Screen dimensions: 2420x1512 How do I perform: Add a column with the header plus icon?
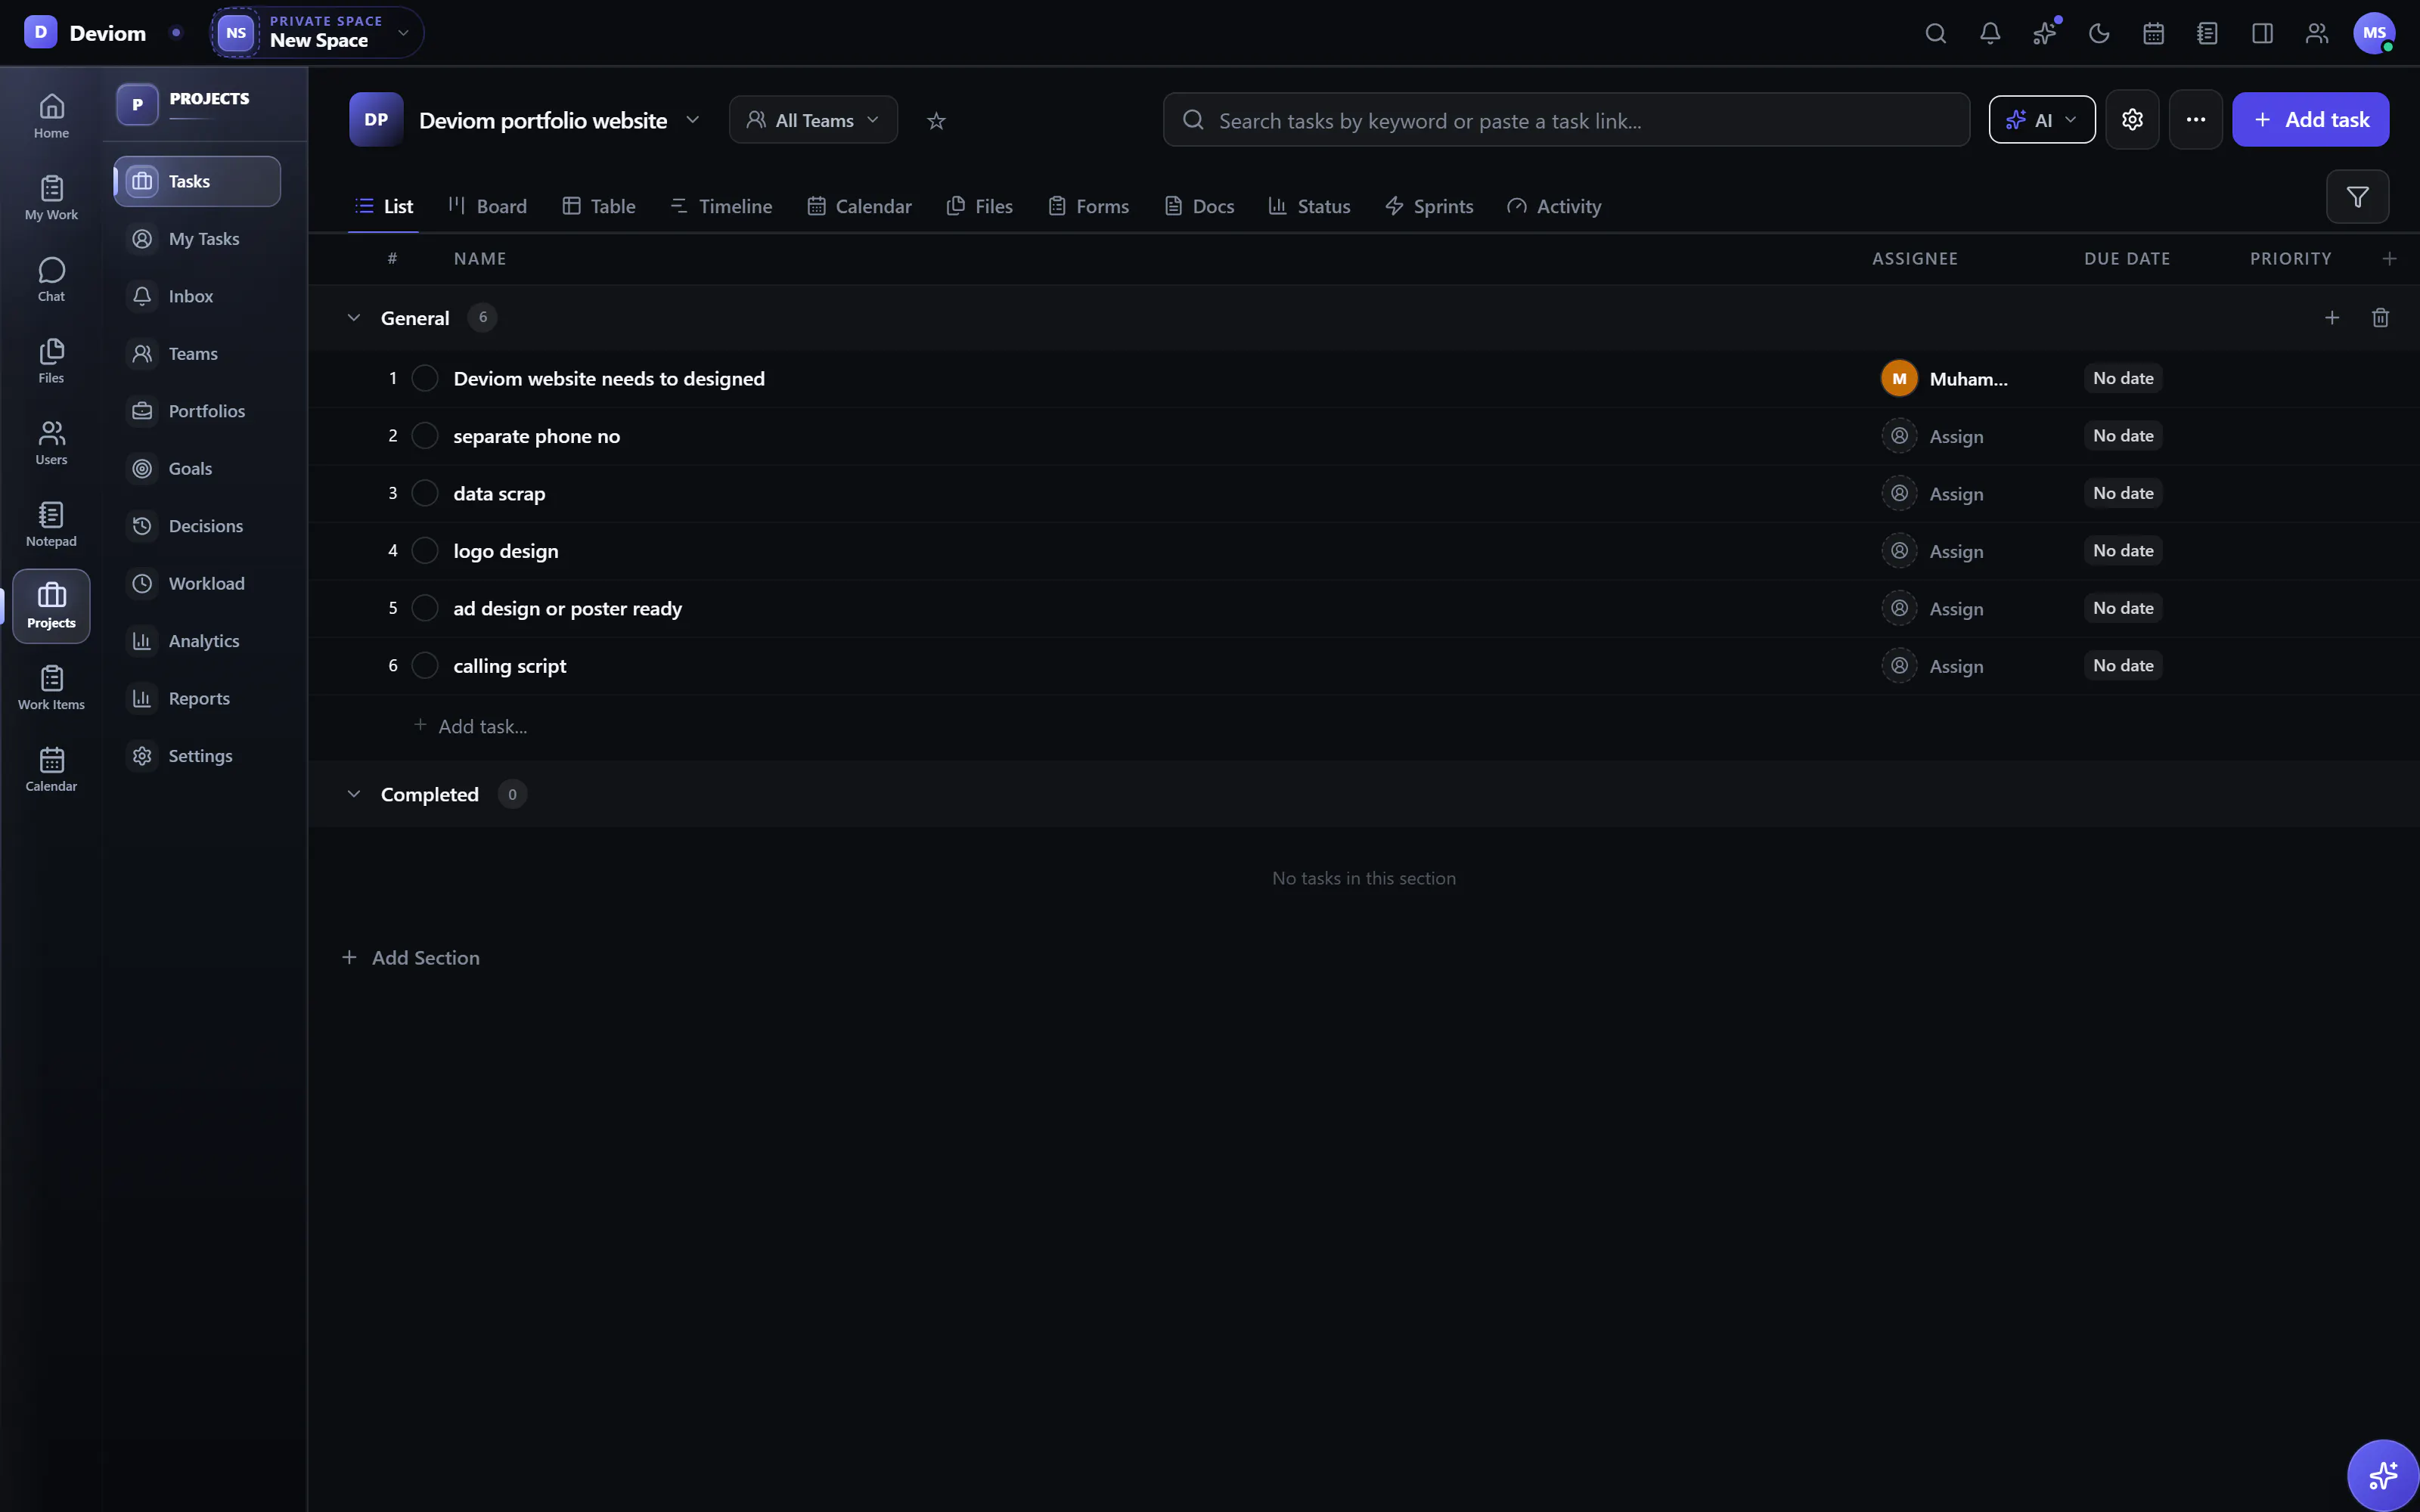click(x=2389, y=258)
